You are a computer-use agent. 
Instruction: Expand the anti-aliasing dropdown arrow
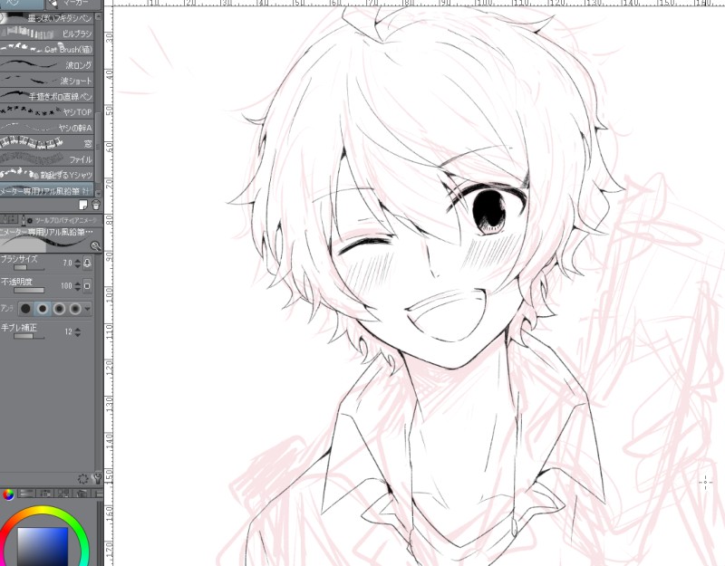tap(87, 309)
